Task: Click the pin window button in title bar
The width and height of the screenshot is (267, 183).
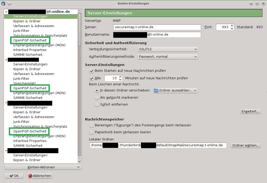Action: [10, 3]
